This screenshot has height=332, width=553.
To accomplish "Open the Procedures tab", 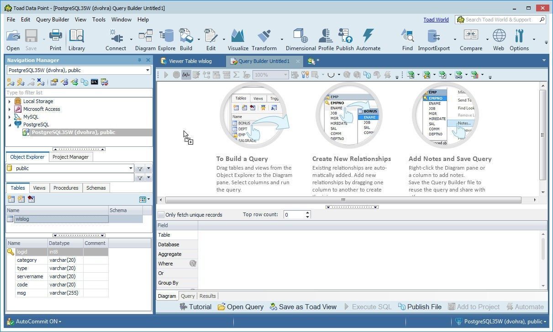I will [66, 188].
